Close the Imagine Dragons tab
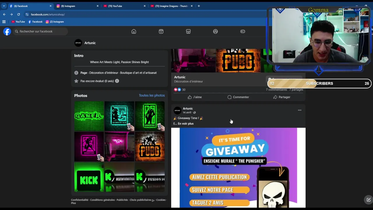 (x=191, y=6)
